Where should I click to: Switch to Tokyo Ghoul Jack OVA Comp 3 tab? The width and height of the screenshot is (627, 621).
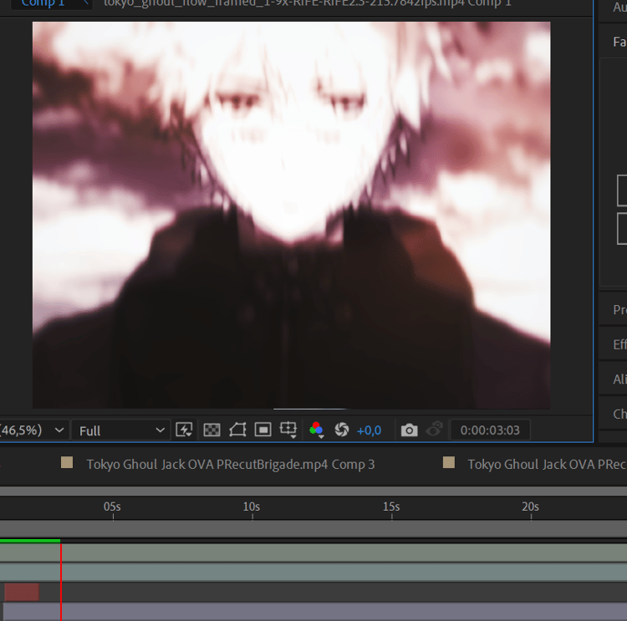pos(231,464)
